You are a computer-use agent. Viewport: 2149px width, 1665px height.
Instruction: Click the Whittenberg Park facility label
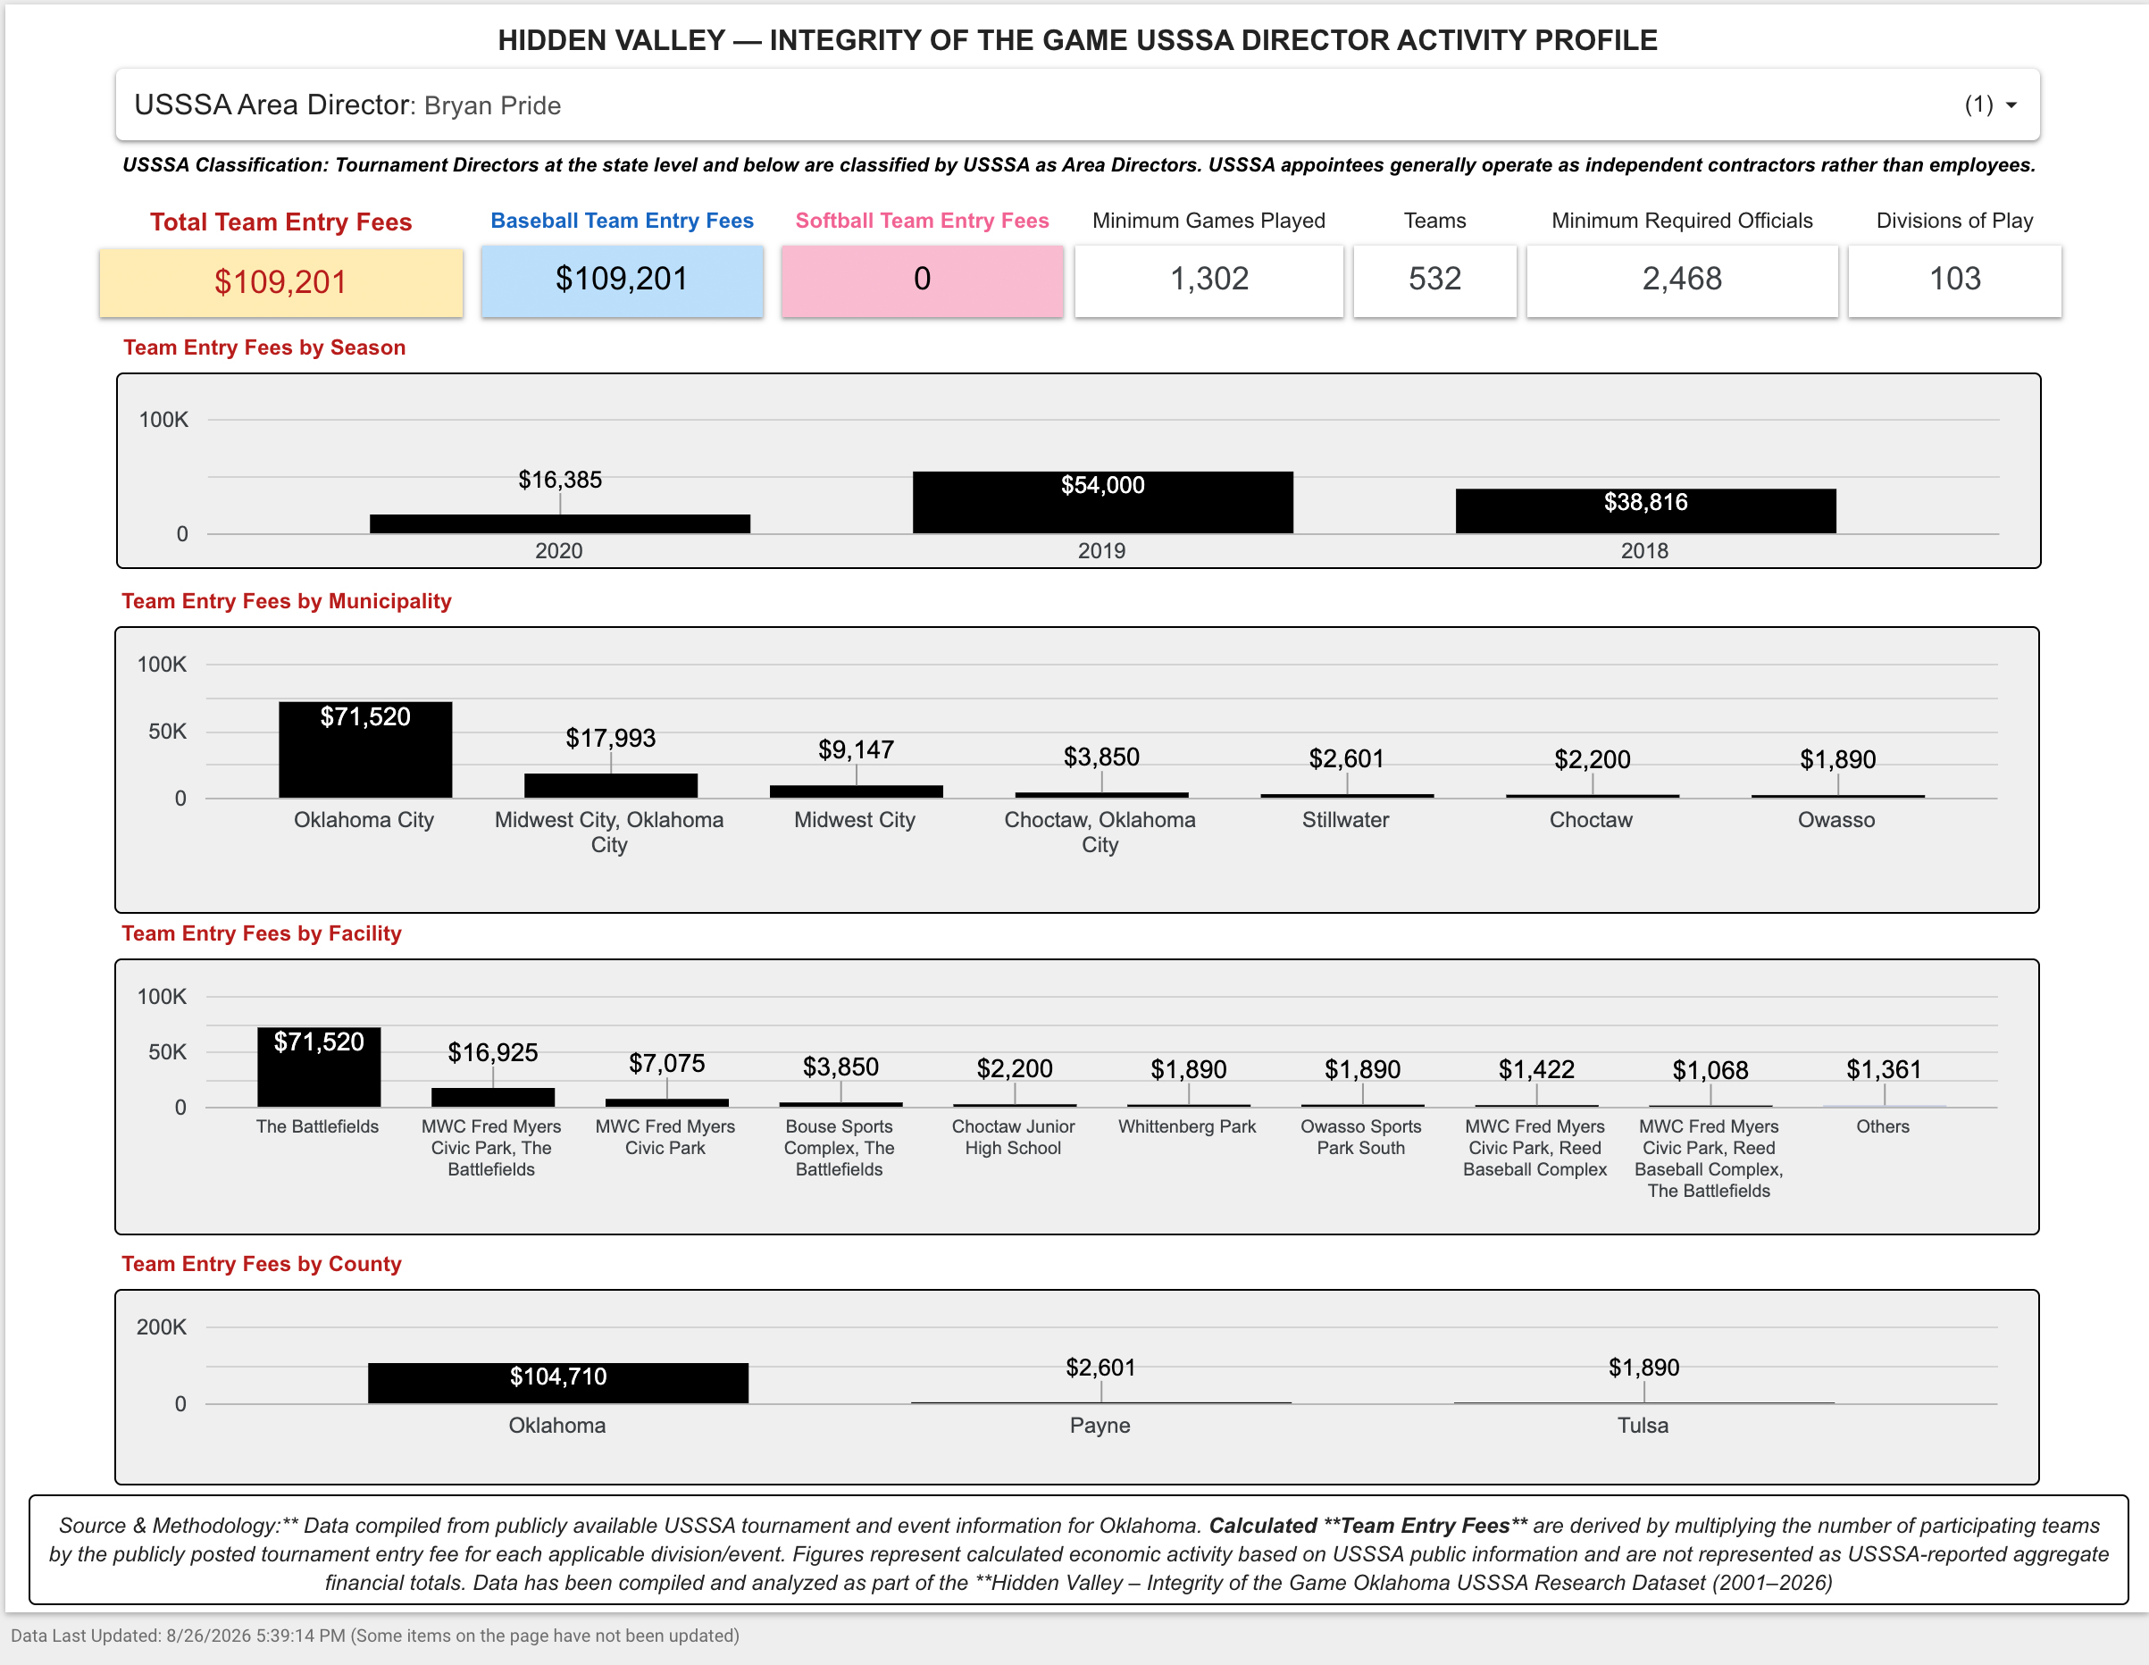tap(1188, 1126)
